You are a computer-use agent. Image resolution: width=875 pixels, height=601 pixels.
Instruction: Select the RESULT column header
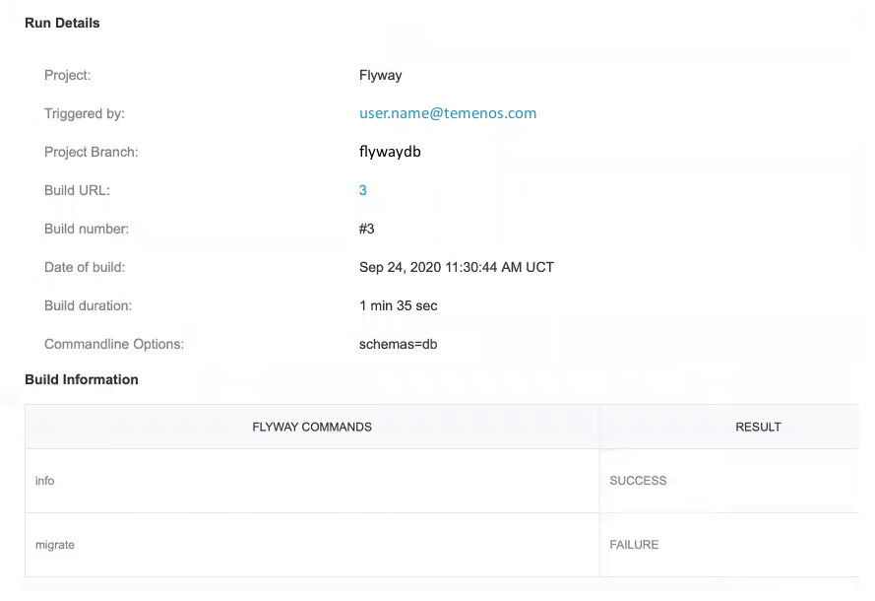[758, 427]
